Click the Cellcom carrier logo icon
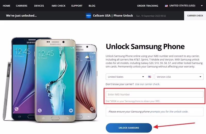This screenshot has width=206, height=134. click(89, 16)
